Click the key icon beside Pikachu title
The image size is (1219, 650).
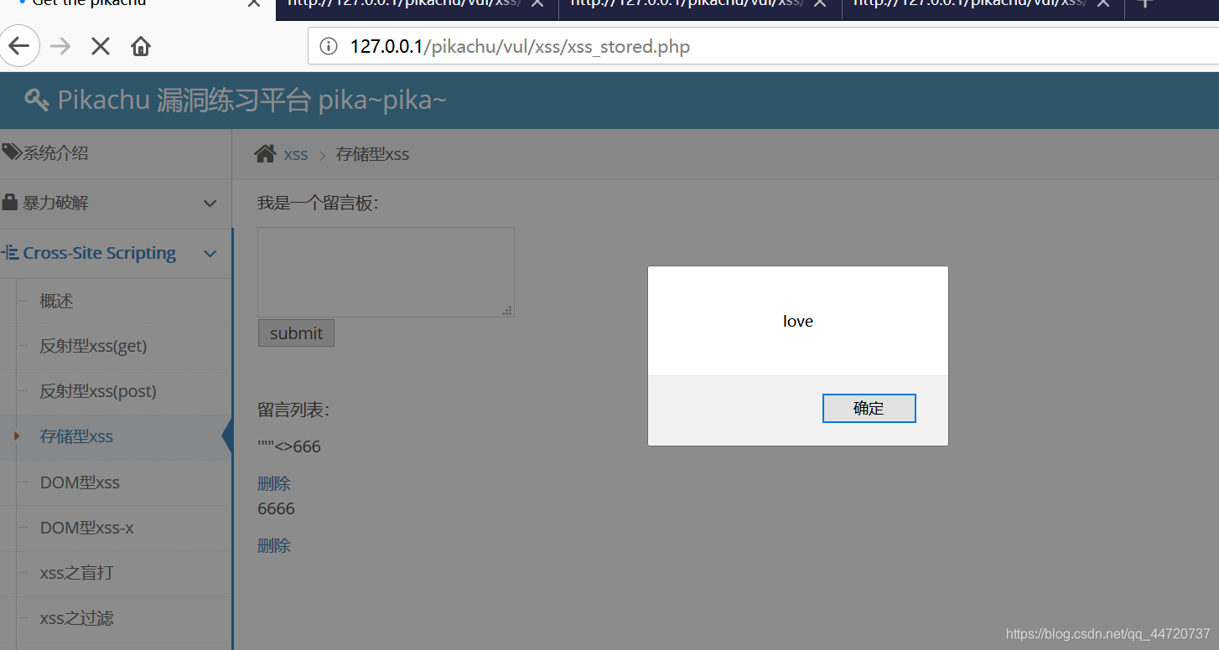pos(37,101)
